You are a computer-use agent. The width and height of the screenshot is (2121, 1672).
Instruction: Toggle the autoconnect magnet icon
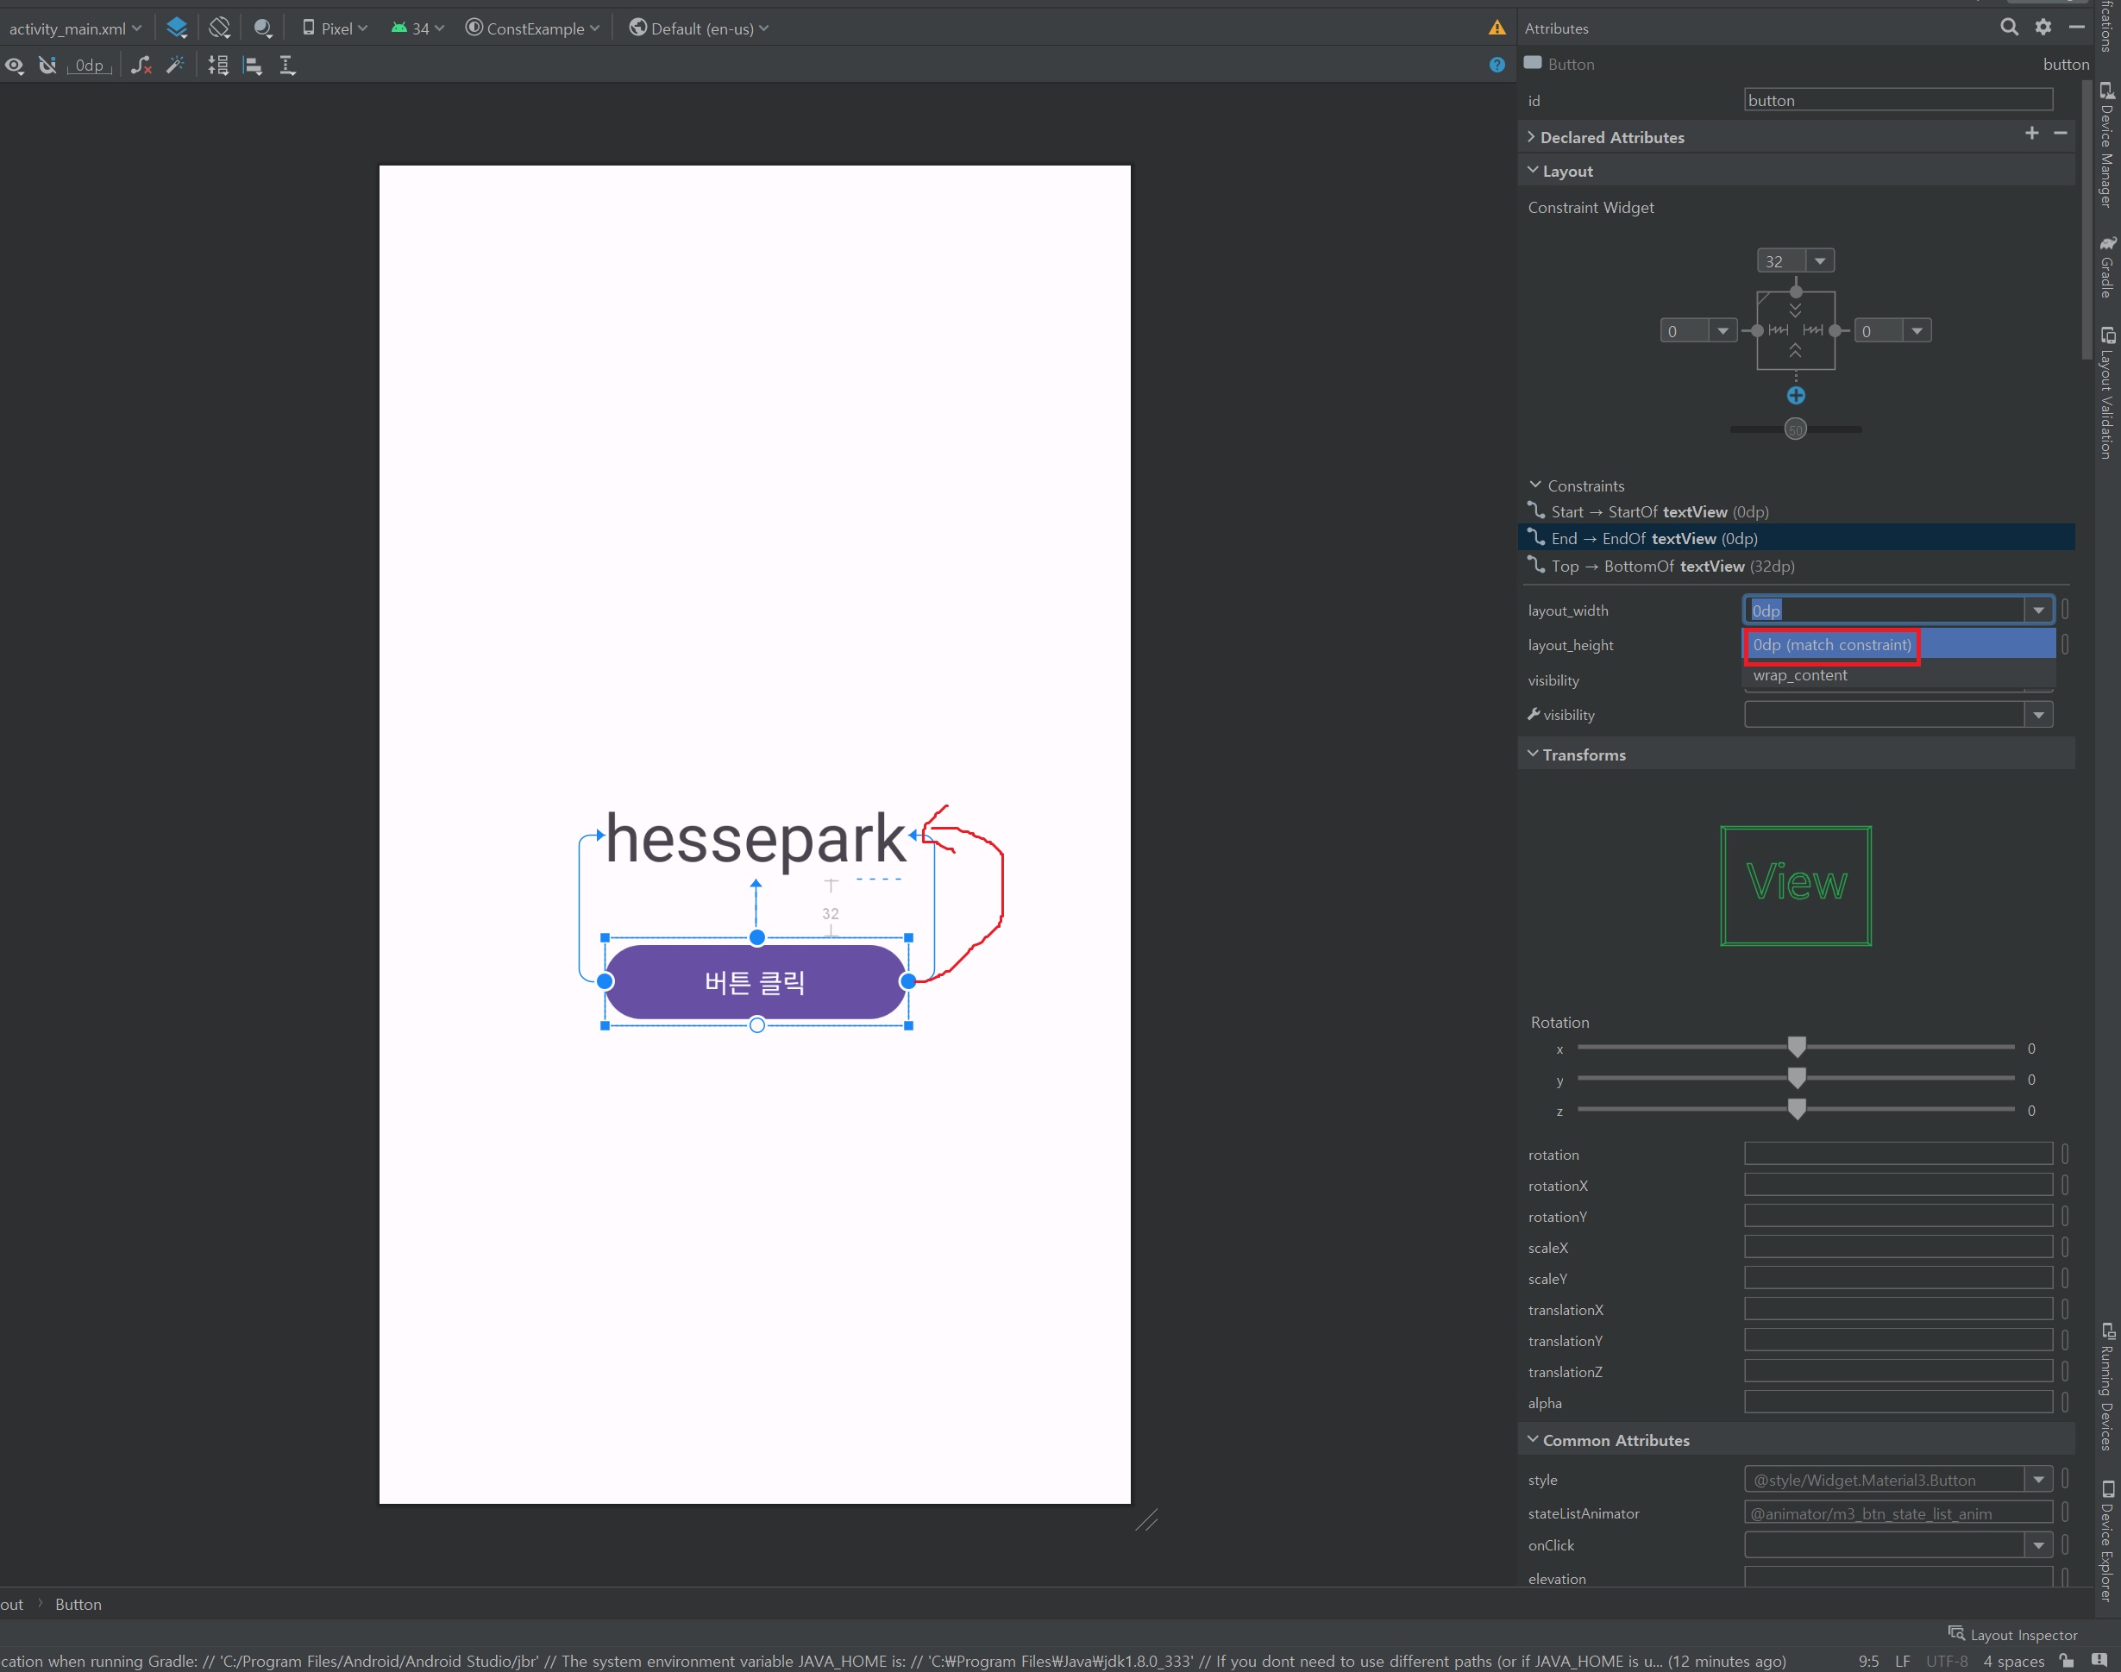pyautogui.click(x=47, y=66)
